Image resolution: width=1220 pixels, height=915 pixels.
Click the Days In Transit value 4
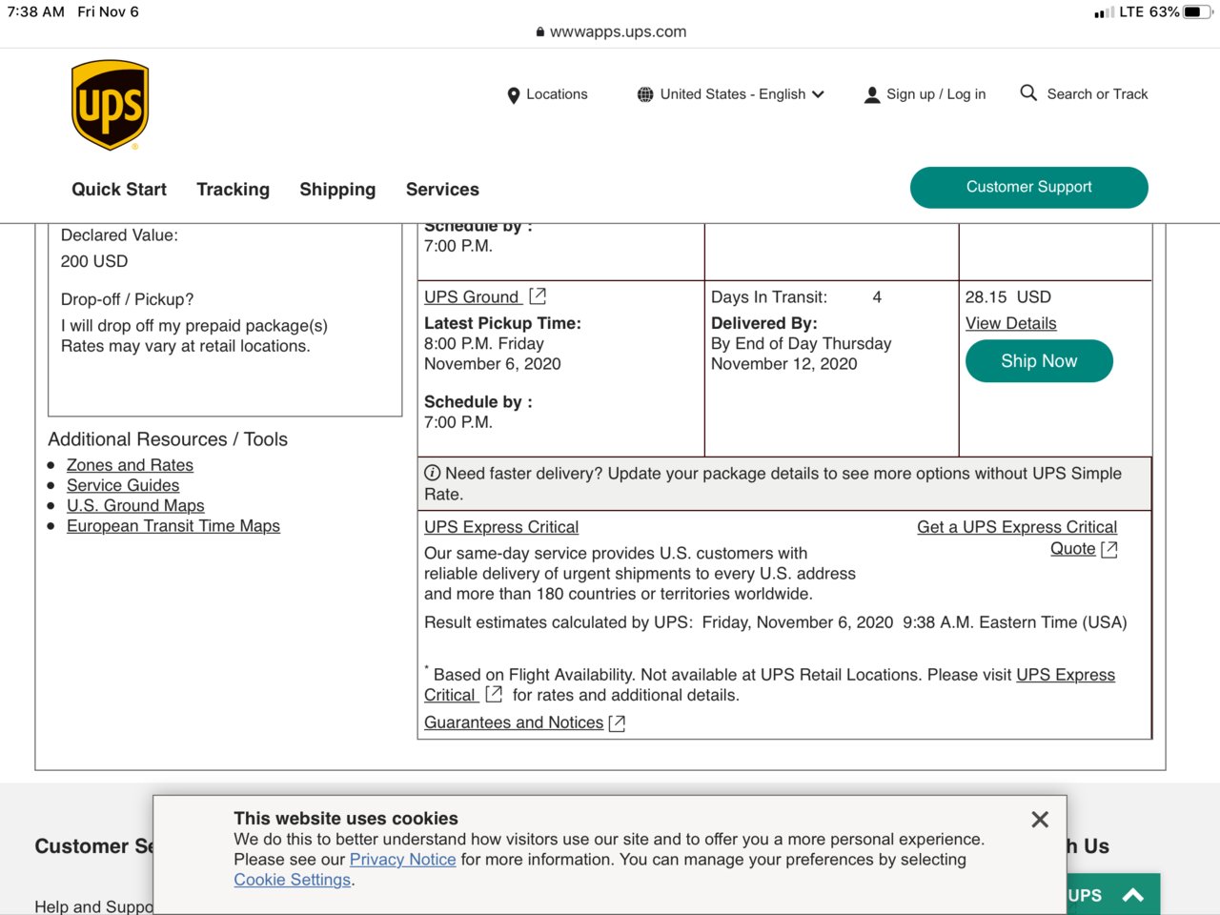(x=877, y=297)
